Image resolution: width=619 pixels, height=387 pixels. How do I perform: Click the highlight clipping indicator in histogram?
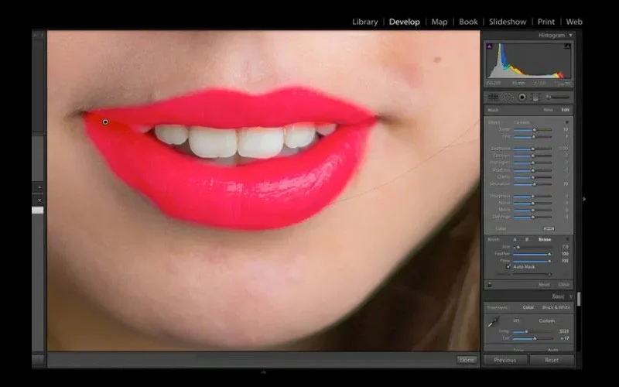[569, 46]
